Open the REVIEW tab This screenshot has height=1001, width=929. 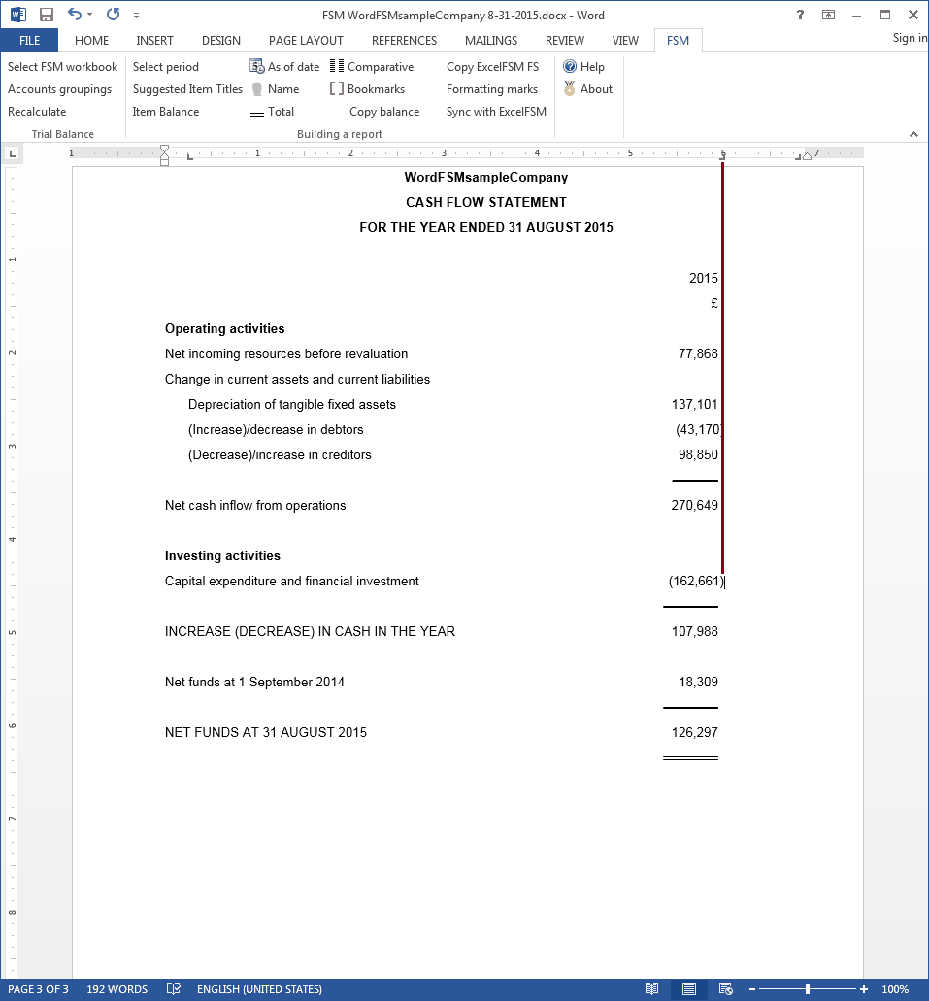[x=564, y=40]
